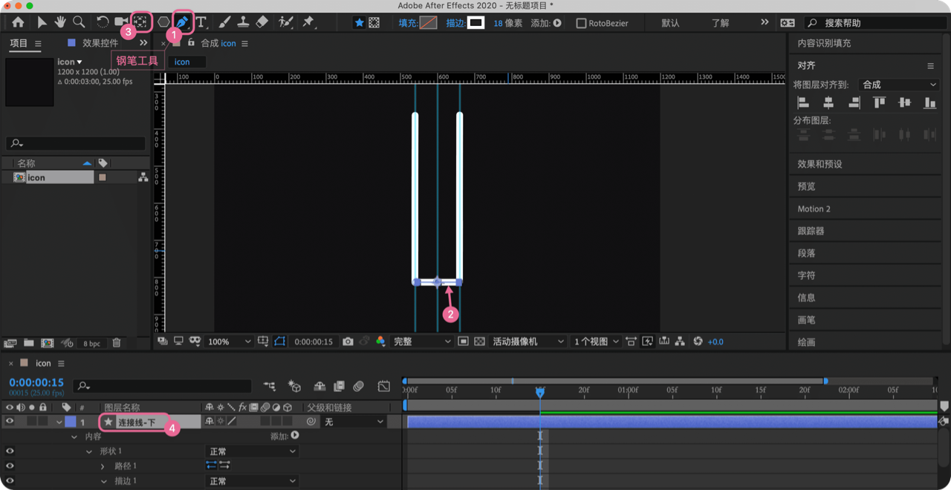Image resolution: width=951 pixels, height=490 pixels.
Task: Open the composition flowchart icon in the viewer
Action: [680, 342]
